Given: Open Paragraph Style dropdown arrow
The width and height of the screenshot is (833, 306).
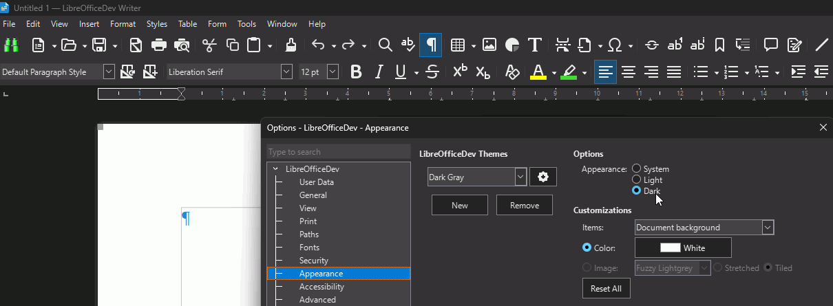Looking at the screenshot, I should coord(109,72).
